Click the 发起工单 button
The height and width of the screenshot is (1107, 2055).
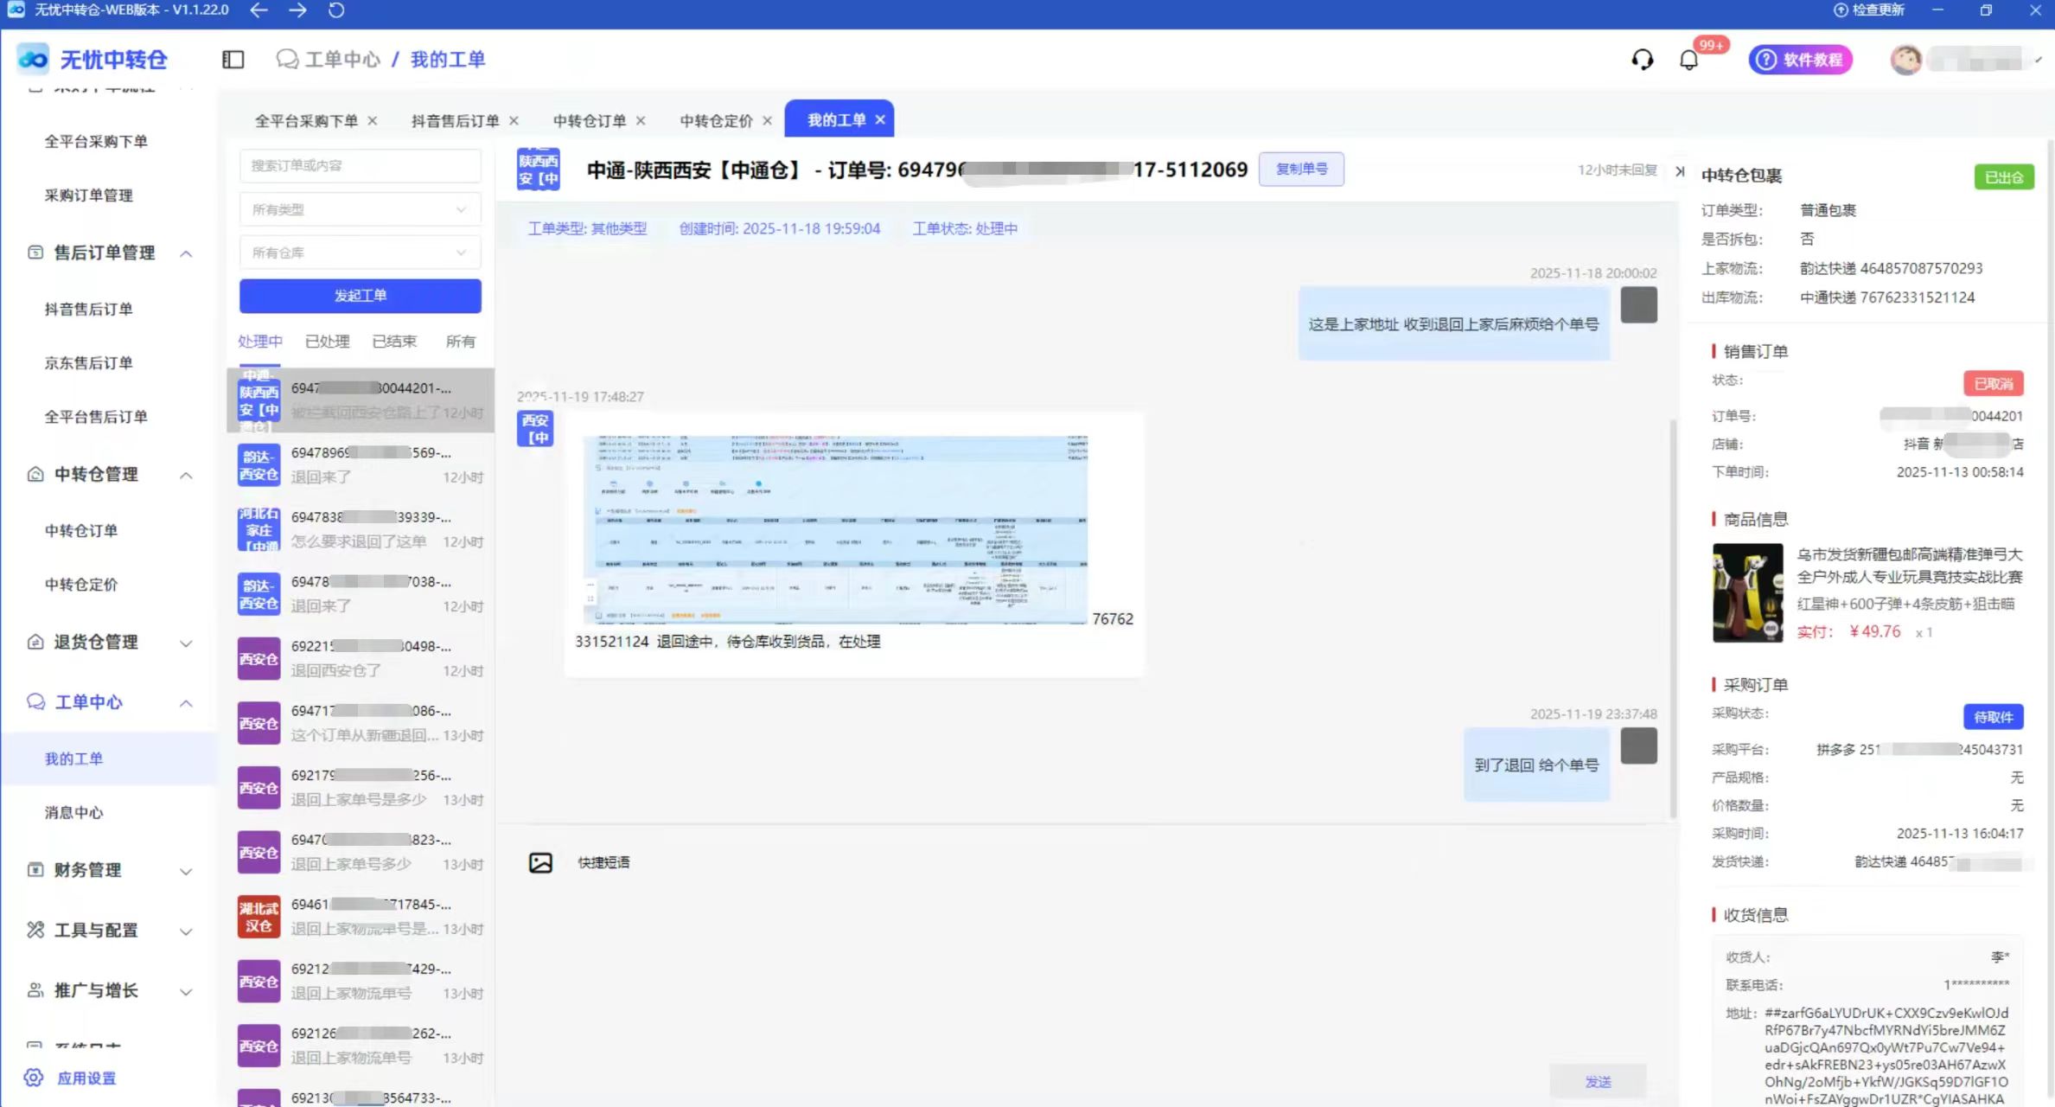coord(360,296)
